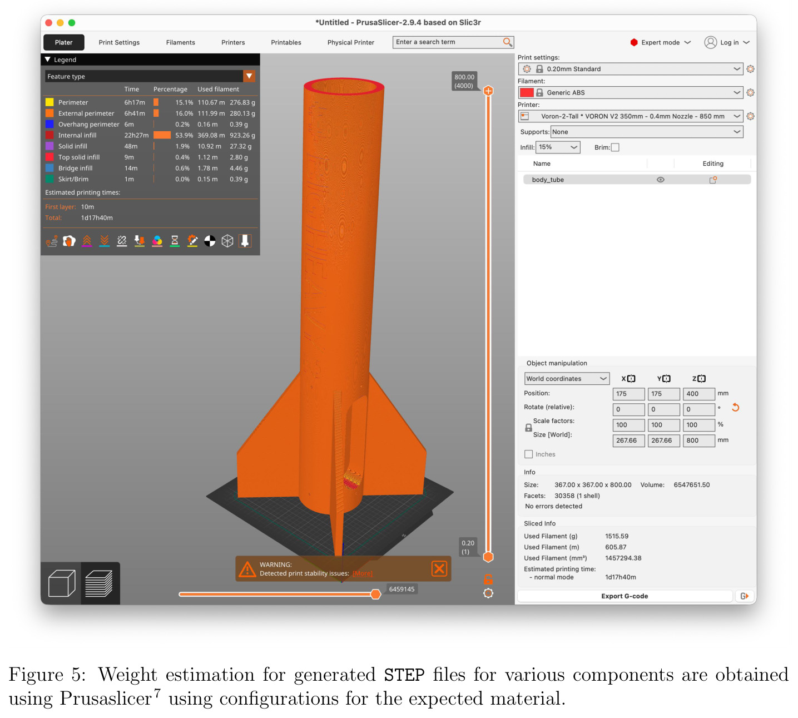Toggle Tool changes visibility icon
Viewport: 798px width, 718px height.
click(x=140, y=241)
